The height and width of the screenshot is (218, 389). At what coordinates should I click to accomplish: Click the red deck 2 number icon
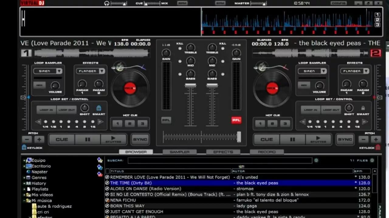[x=376, y=53]
